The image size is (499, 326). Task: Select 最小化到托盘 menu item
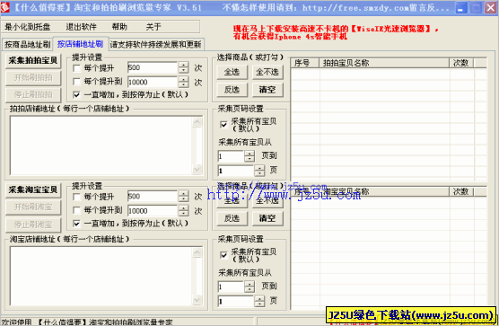pyautogui.click(x=27, y=27)
